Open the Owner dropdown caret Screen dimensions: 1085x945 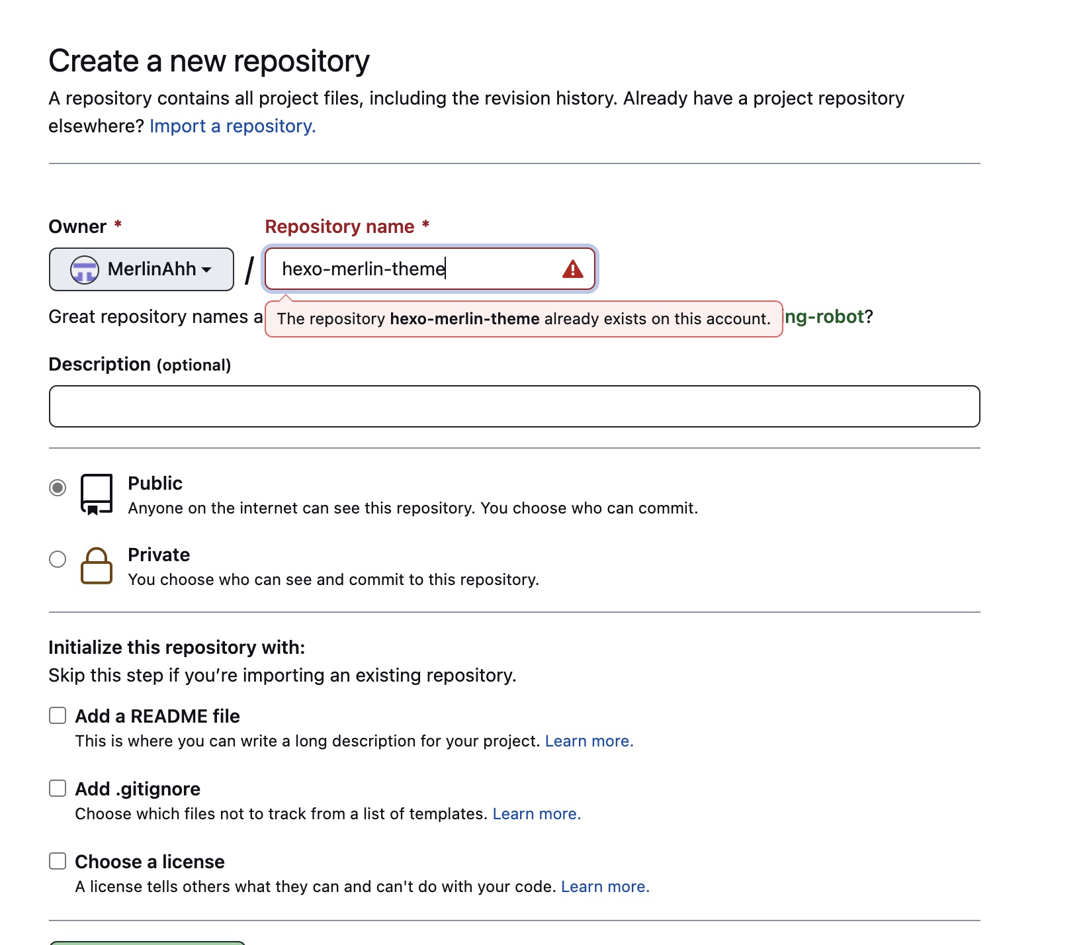(206, 270)
